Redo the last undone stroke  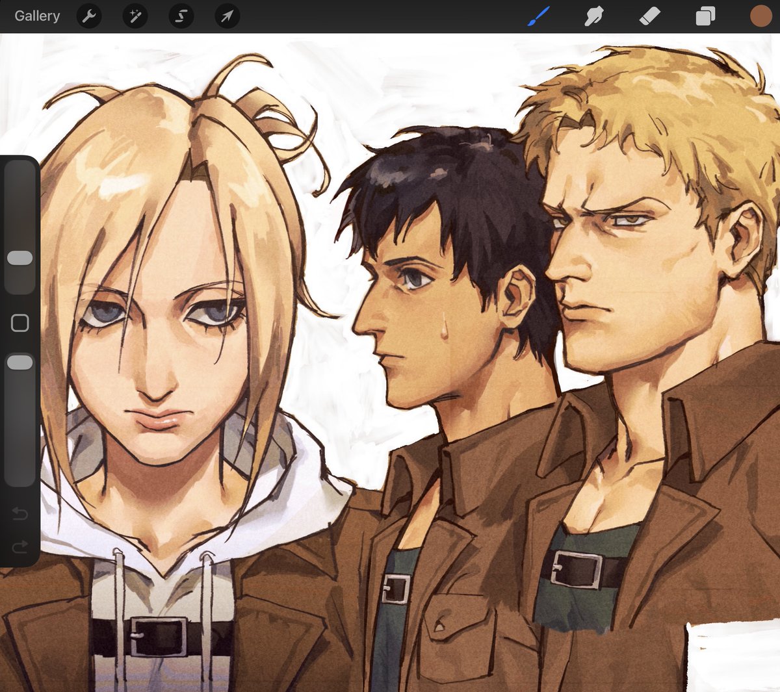pos(19,546)
